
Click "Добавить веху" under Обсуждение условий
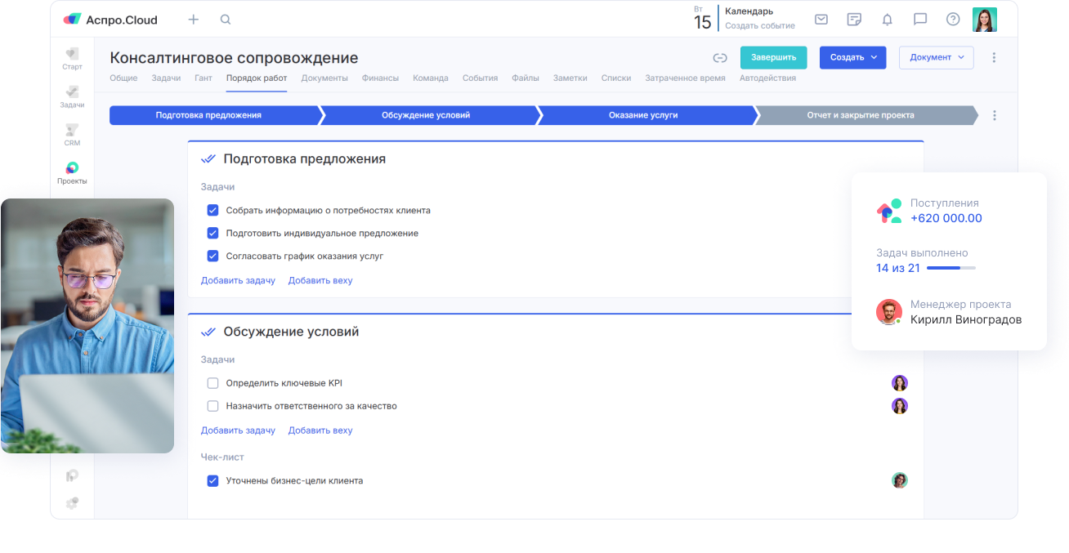click(x=320, y=430)
